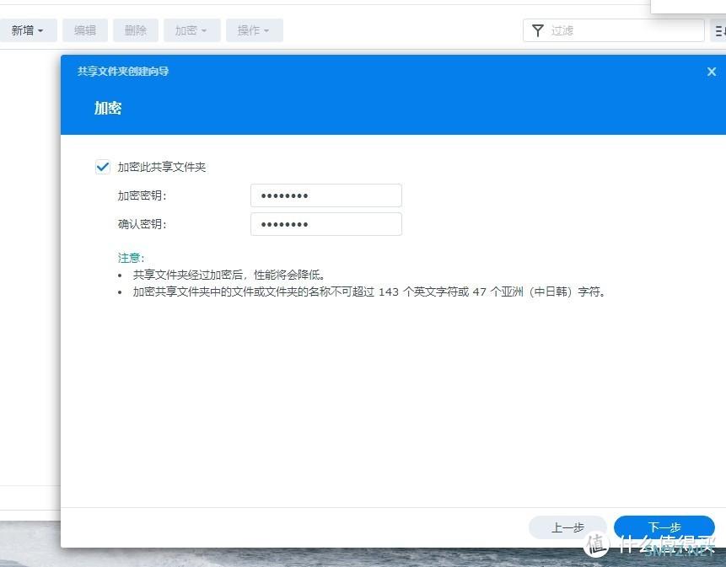Proceed with 下一步 button

click(x=664, y=527)
